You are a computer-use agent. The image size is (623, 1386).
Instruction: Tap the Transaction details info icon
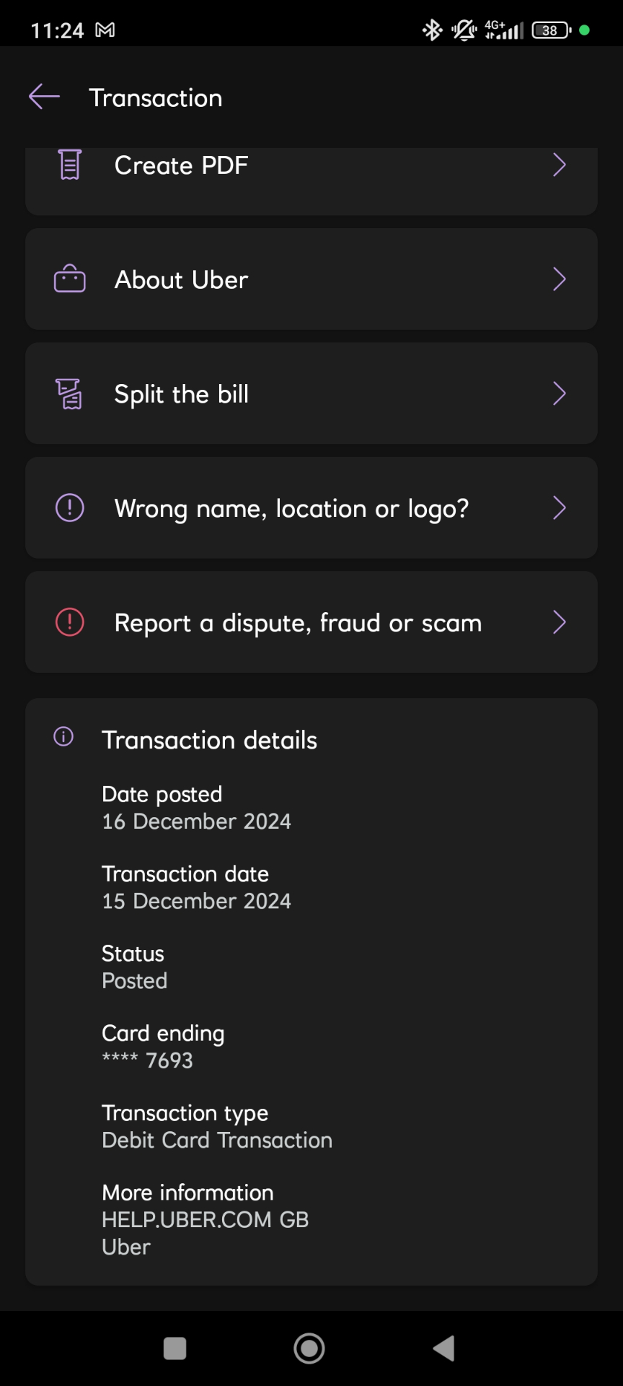[63, 737]
